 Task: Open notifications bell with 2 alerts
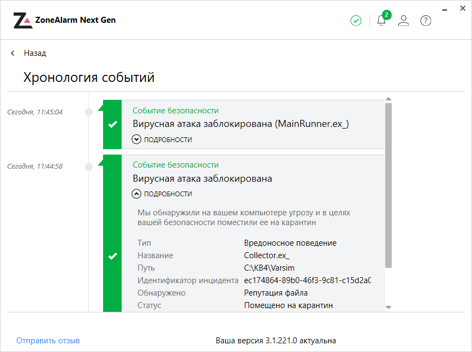coord(382,20)
